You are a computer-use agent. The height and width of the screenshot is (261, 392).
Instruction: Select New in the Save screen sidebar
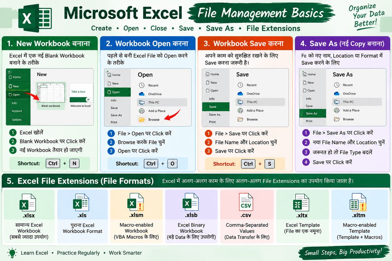coord(211,83)
